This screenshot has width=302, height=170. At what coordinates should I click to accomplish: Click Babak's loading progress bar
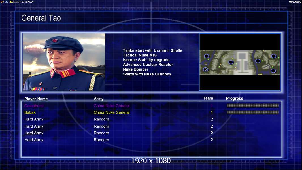253,112
